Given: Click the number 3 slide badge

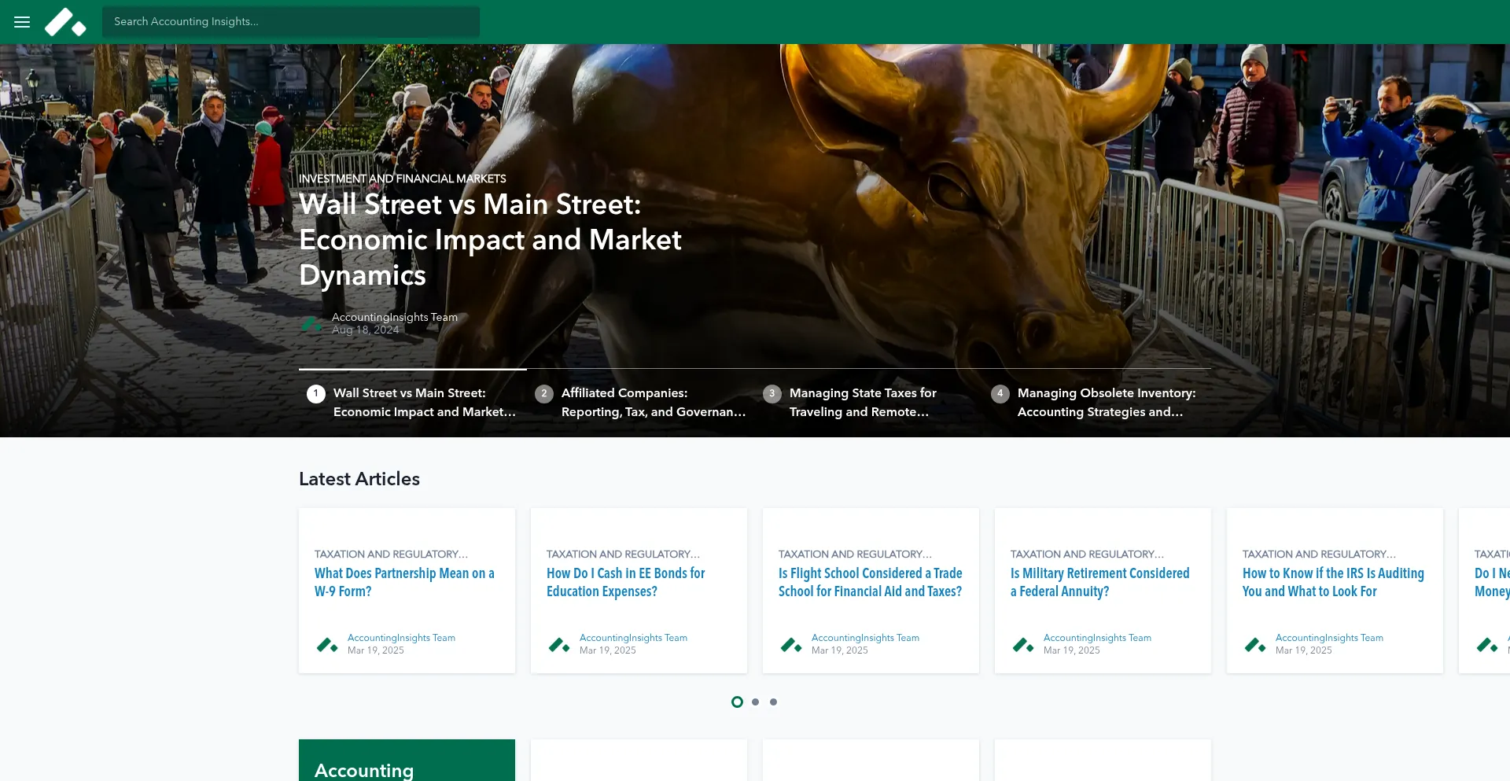Looking at the screenshot, I should (x=772, y=393).
